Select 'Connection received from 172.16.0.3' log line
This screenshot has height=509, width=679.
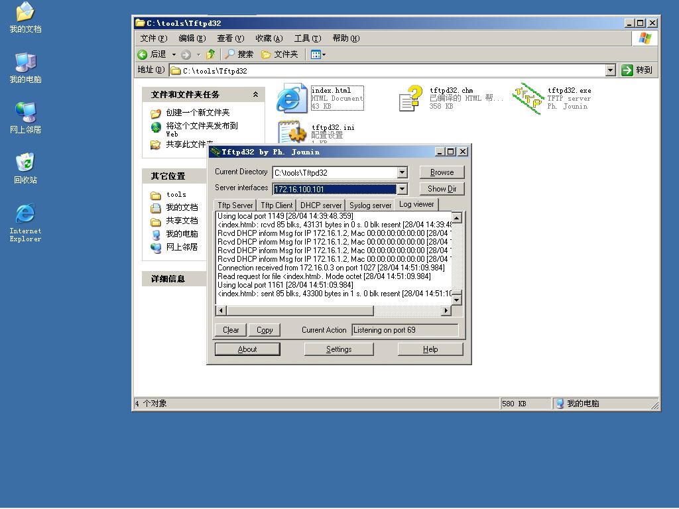pyautogui.click(x=332, y=268)
